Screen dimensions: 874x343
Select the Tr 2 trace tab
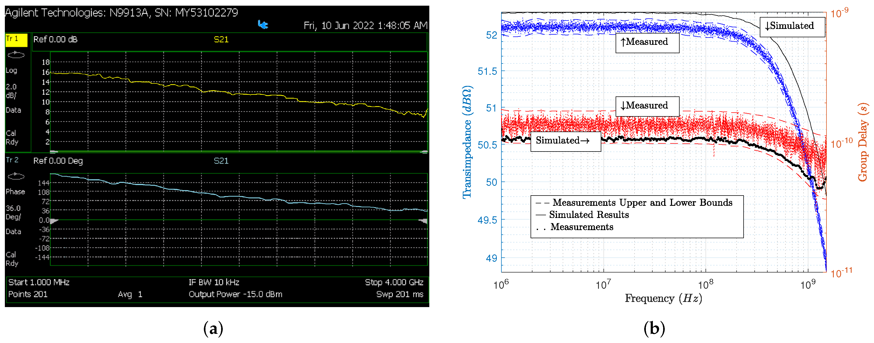coord(12,160)
